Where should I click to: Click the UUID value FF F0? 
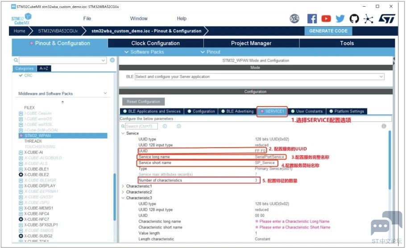tap(260, 151)
